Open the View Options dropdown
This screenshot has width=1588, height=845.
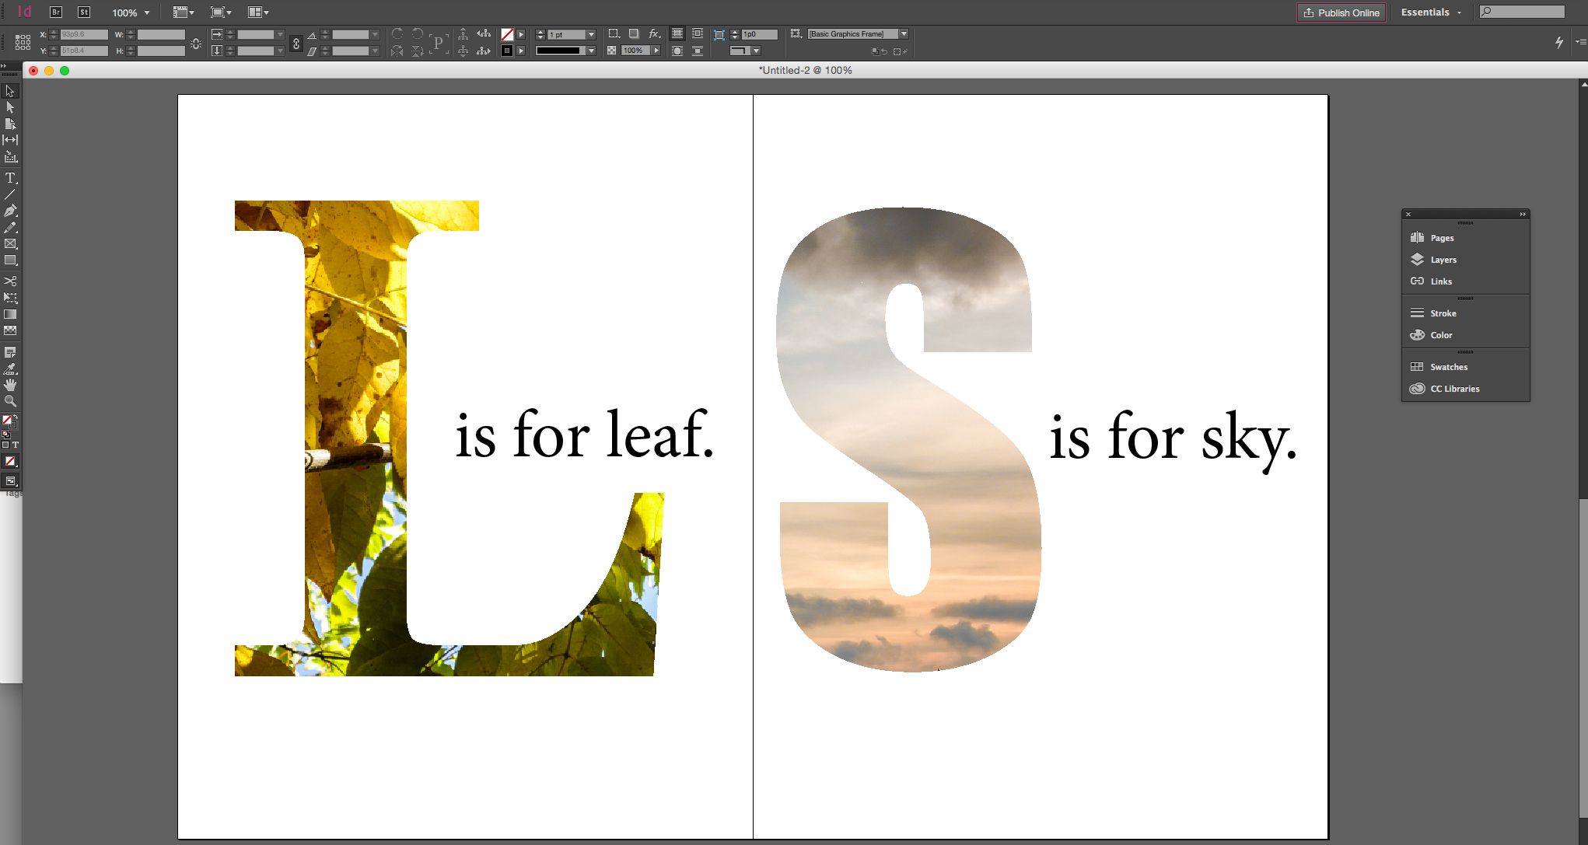(184, 12)
